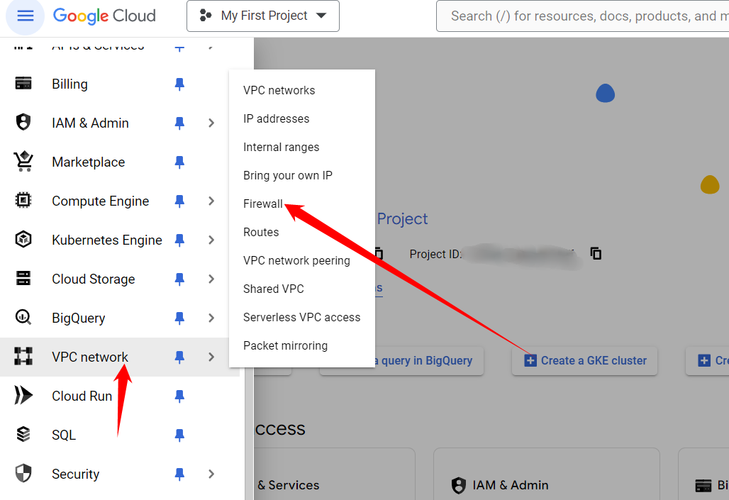Open the IAM & Admin quick access card
The height and width of the screenshot is (500, 729).
pos(546,474)
